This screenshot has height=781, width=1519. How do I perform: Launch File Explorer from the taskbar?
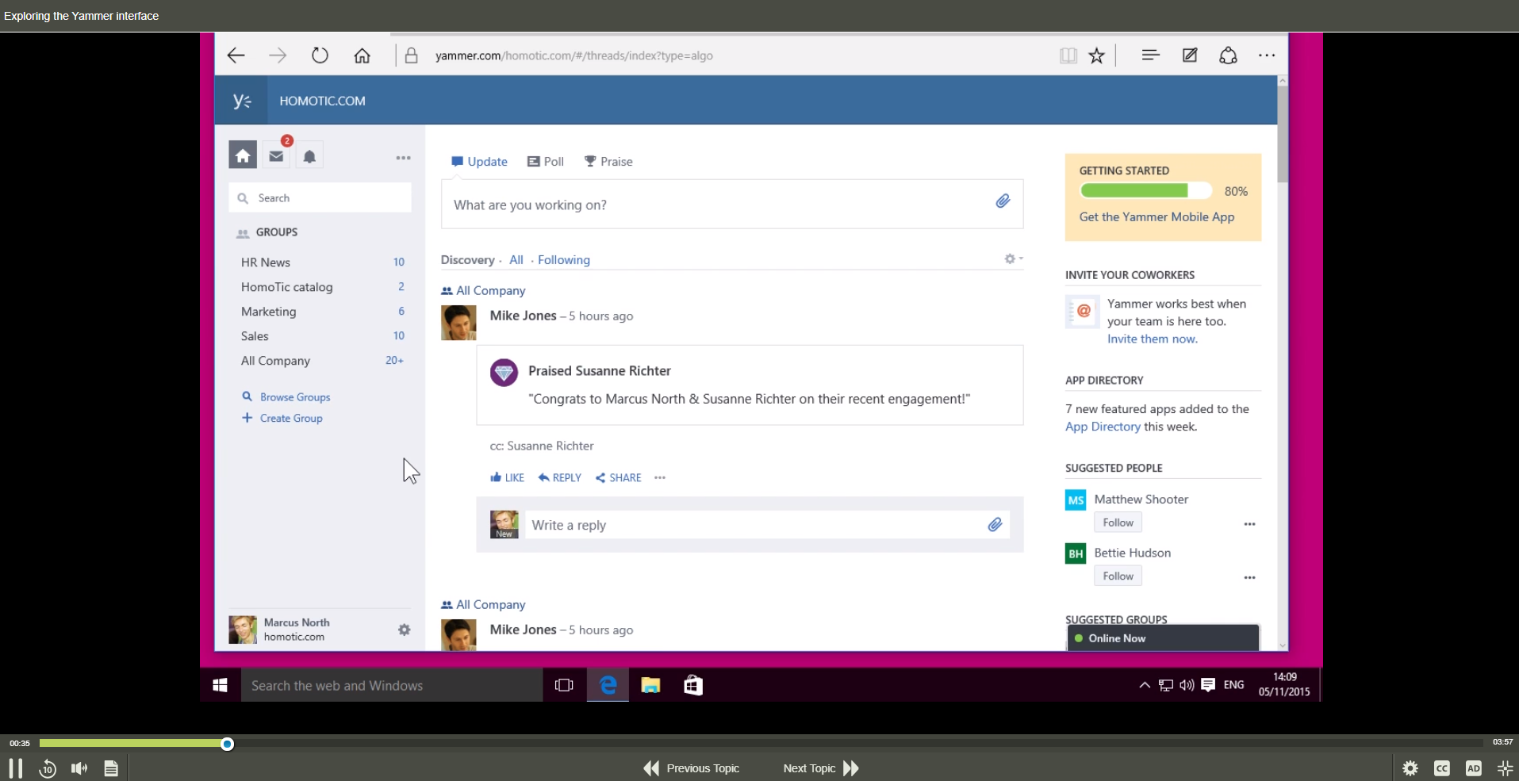point(650,685)
